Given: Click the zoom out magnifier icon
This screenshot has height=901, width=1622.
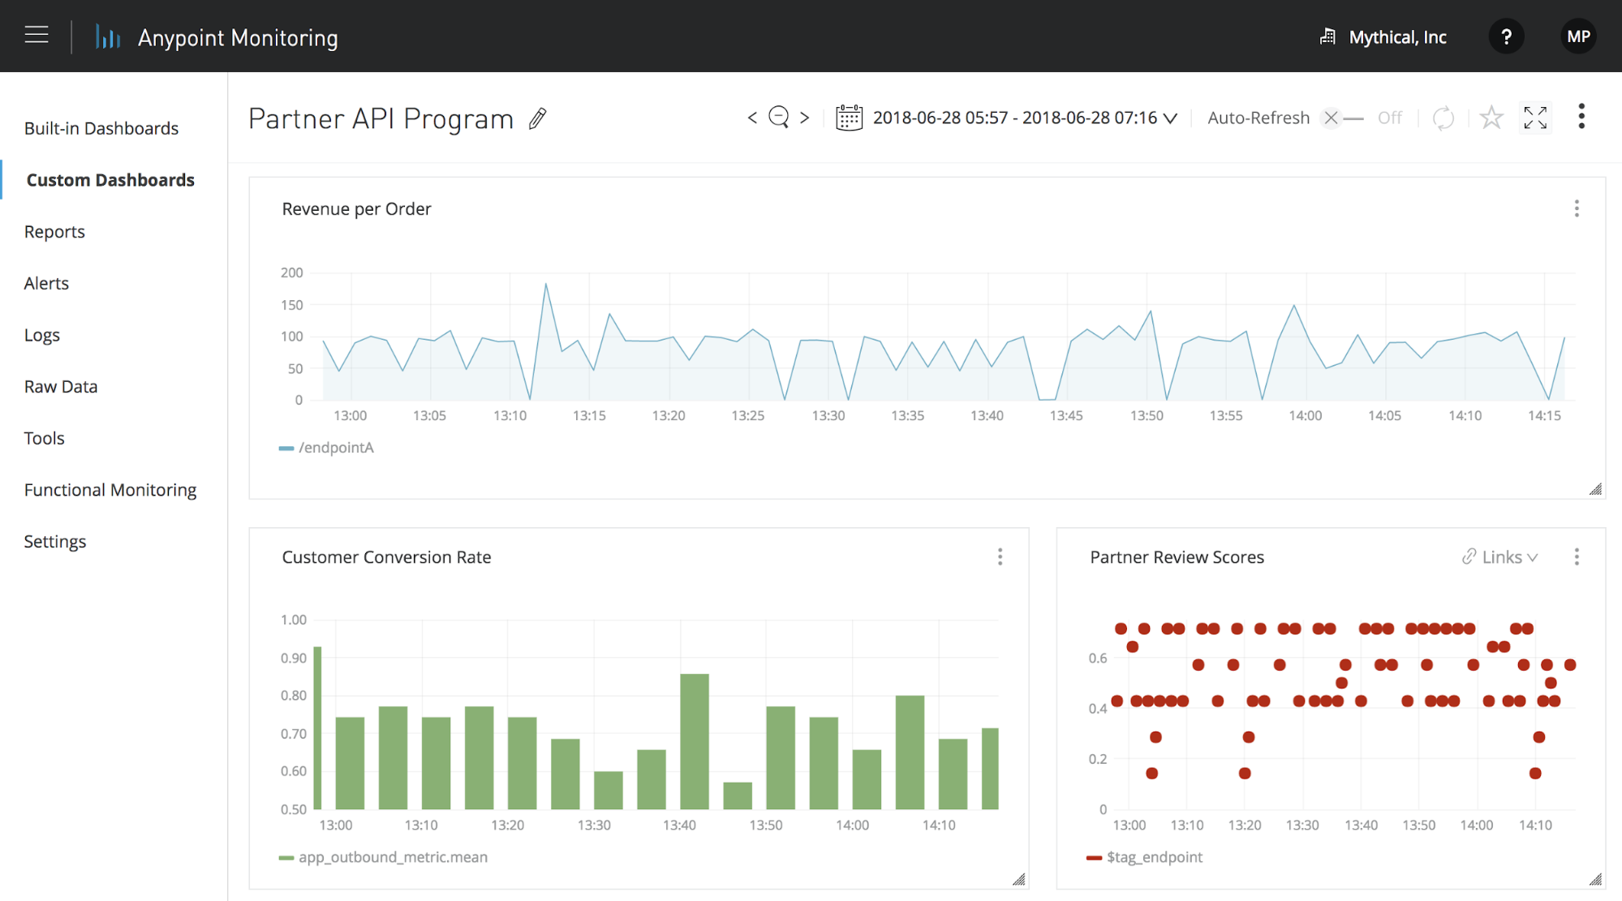Looking at the screenshot, I should [x=778, y=118].
